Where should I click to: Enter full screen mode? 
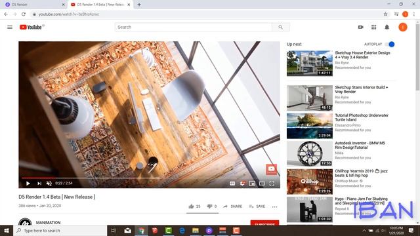[272, 184]
